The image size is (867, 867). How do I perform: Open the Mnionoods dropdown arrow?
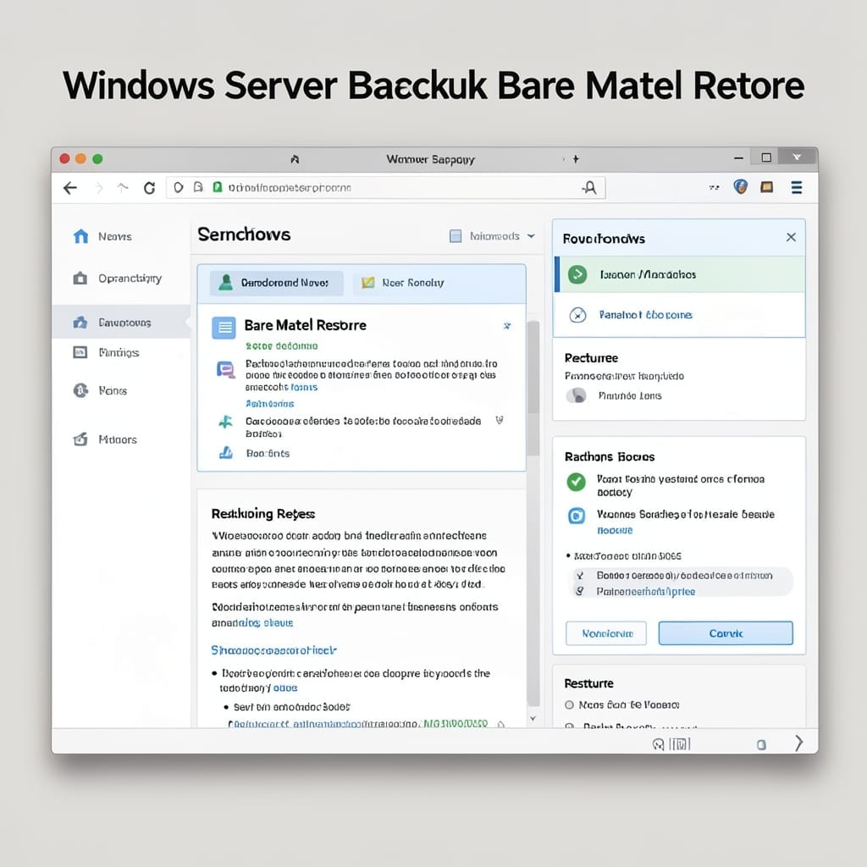[531, 236]
